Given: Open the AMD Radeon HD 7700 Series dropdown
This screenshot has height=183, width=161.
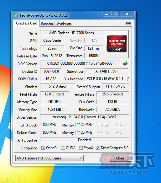Looking at the screenshot, I should click(49, 158).
